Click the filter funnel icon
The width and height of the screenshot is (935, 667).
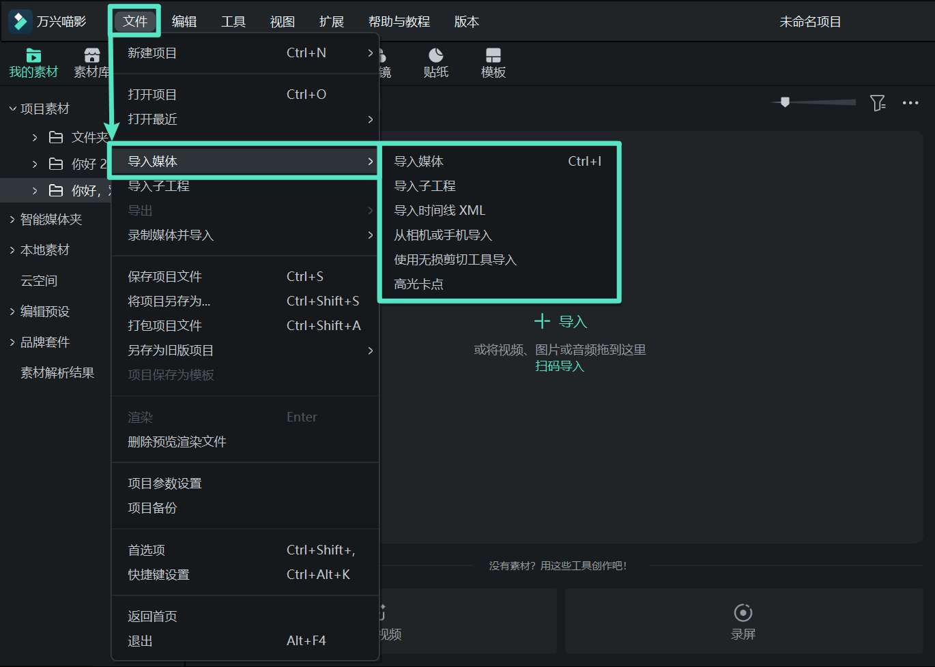click(x=878, y=103)
